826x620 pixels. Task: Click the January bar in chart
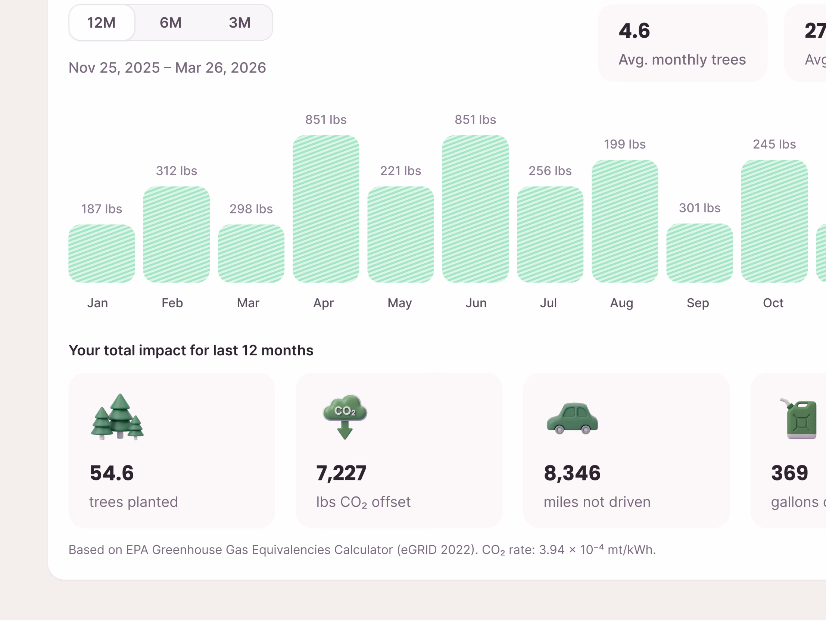click(102, 253)
